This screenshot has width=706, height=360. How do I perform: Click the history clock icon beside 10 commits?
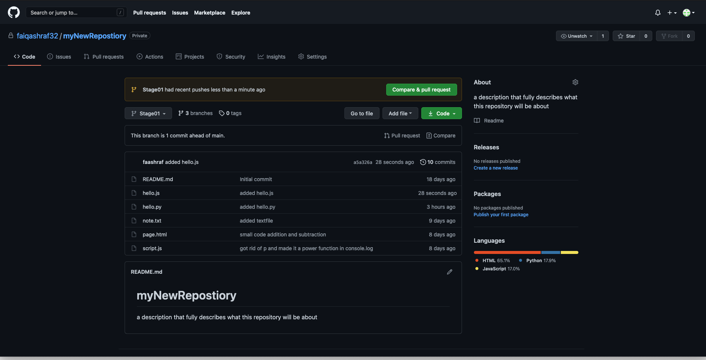pyautogui.click(x=423, y=162)
